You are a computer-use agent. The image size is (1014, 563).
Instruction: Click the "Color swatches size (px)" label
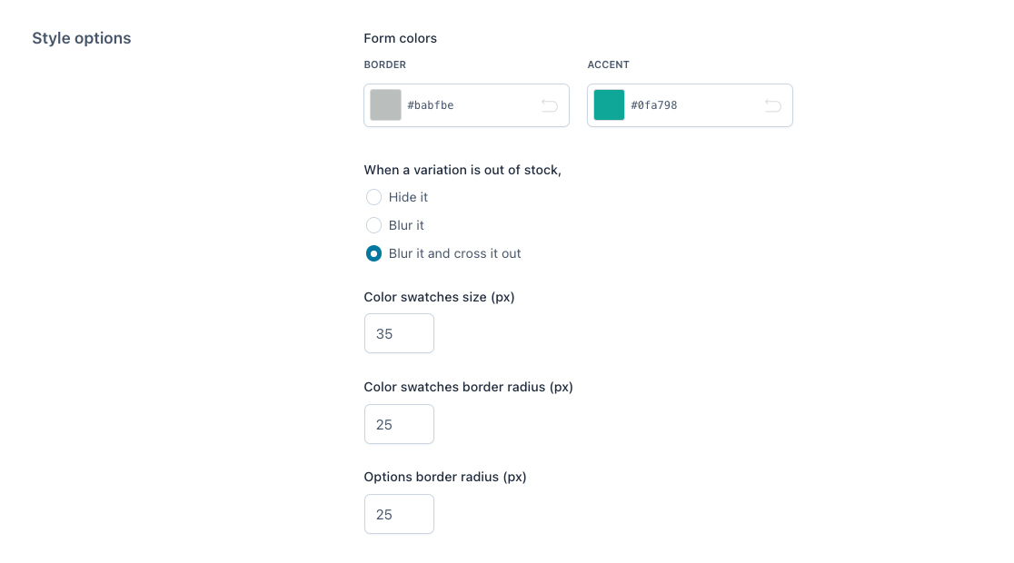tap(439, 297)
